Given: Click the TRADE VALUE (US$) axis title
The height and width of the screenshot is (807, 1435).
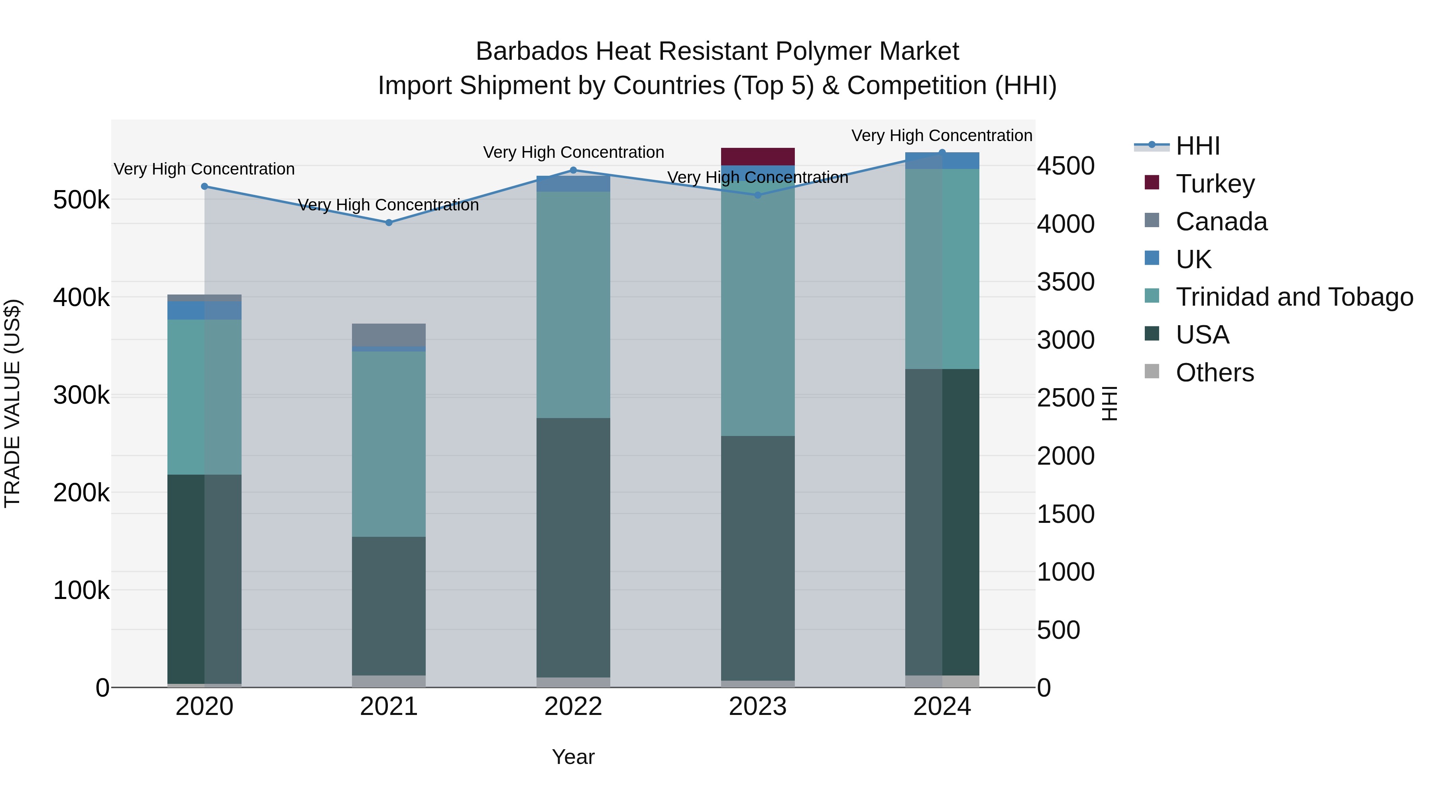Looking at the screenshot, I should (13, 403).
